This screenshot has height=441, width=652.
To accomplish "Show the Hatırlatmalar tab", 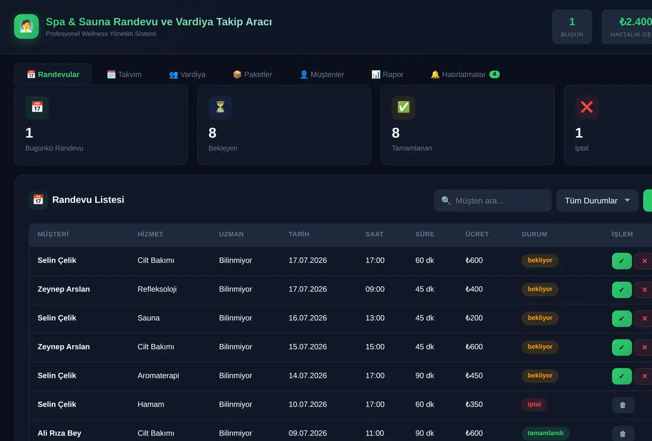I will 465,74.
